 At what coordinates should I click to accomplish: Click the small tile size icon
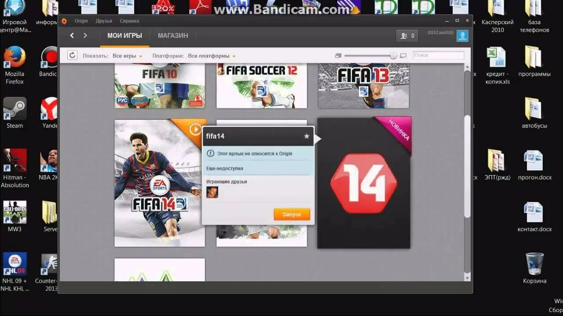click(x=338, y=56)
